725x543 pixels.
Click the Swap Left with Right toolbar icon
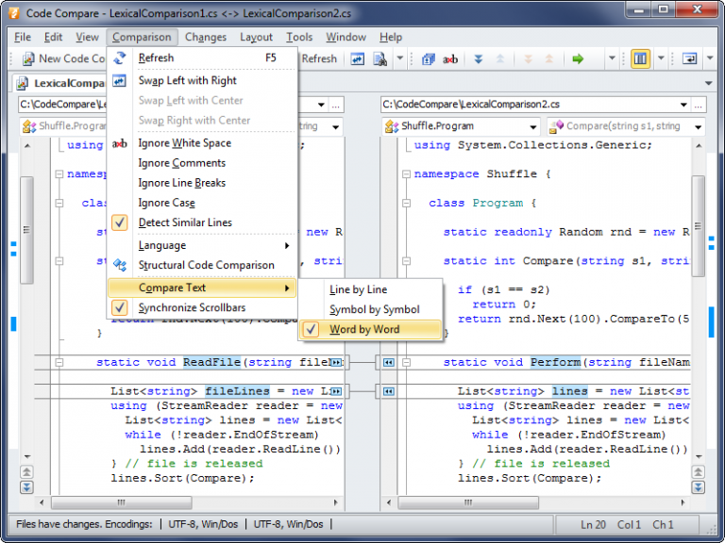click(358, 58)
